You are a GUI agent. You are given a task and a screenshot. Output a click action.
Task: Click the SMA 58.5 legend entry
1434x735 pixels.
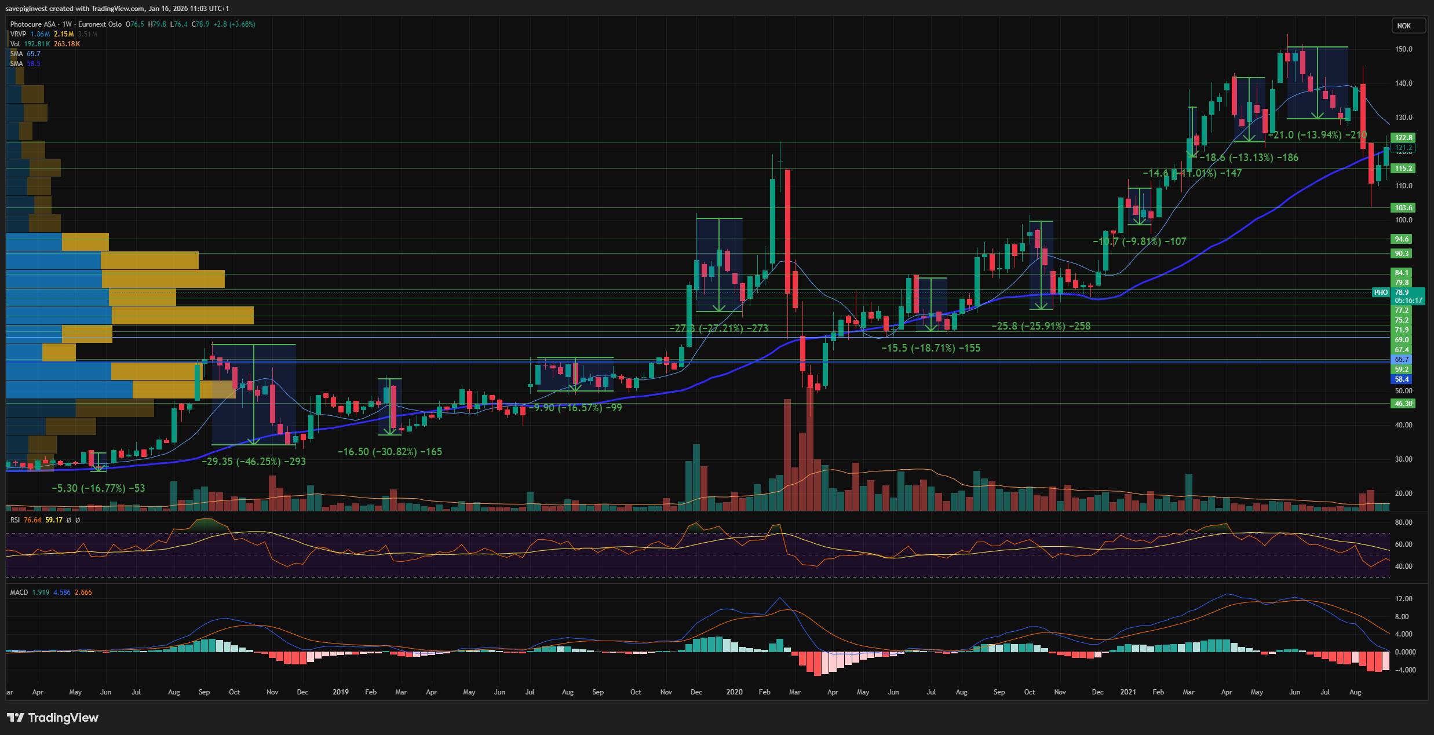tap(25, 64)
